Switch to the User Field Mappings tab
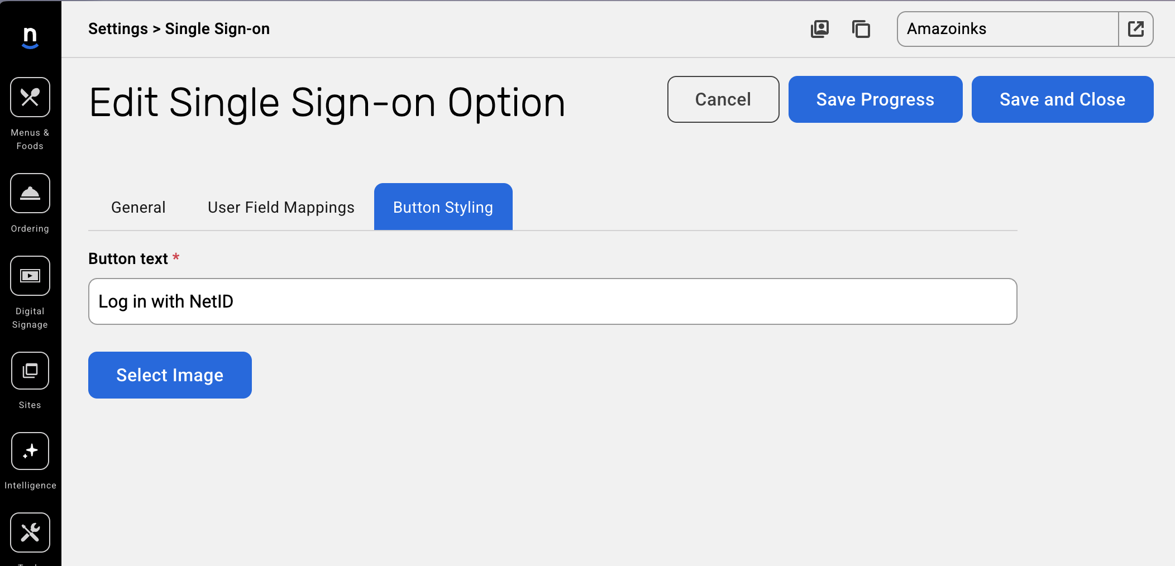 point(281,208)
